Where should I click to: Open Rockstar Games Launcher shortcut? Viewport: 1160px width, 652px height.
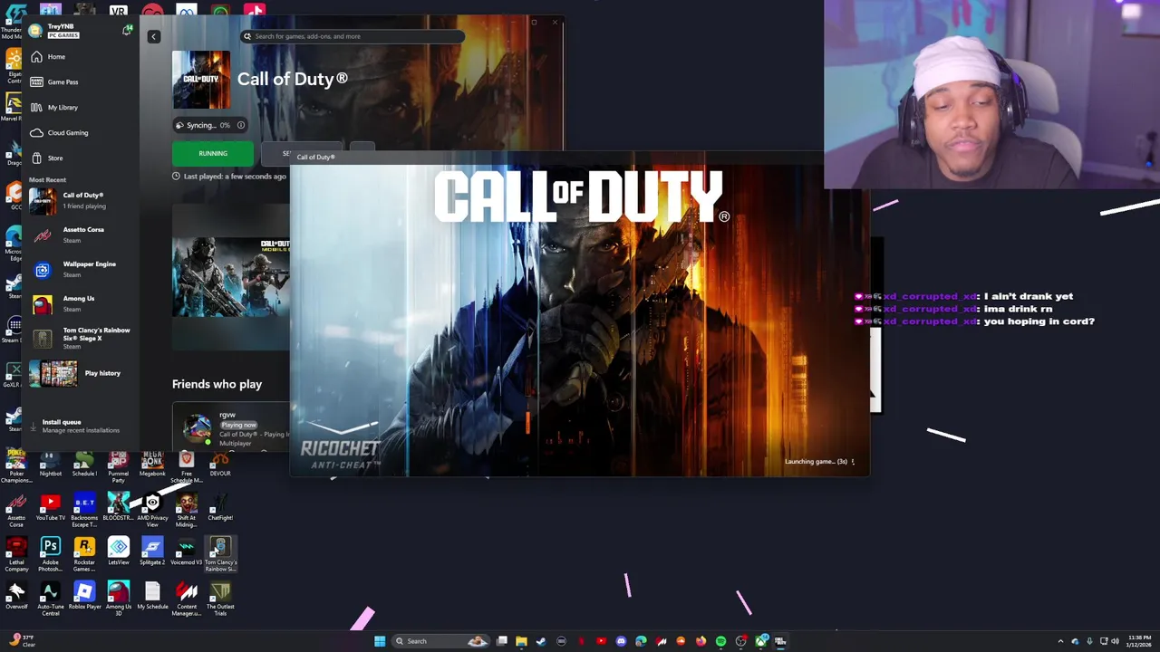point(84,554)
